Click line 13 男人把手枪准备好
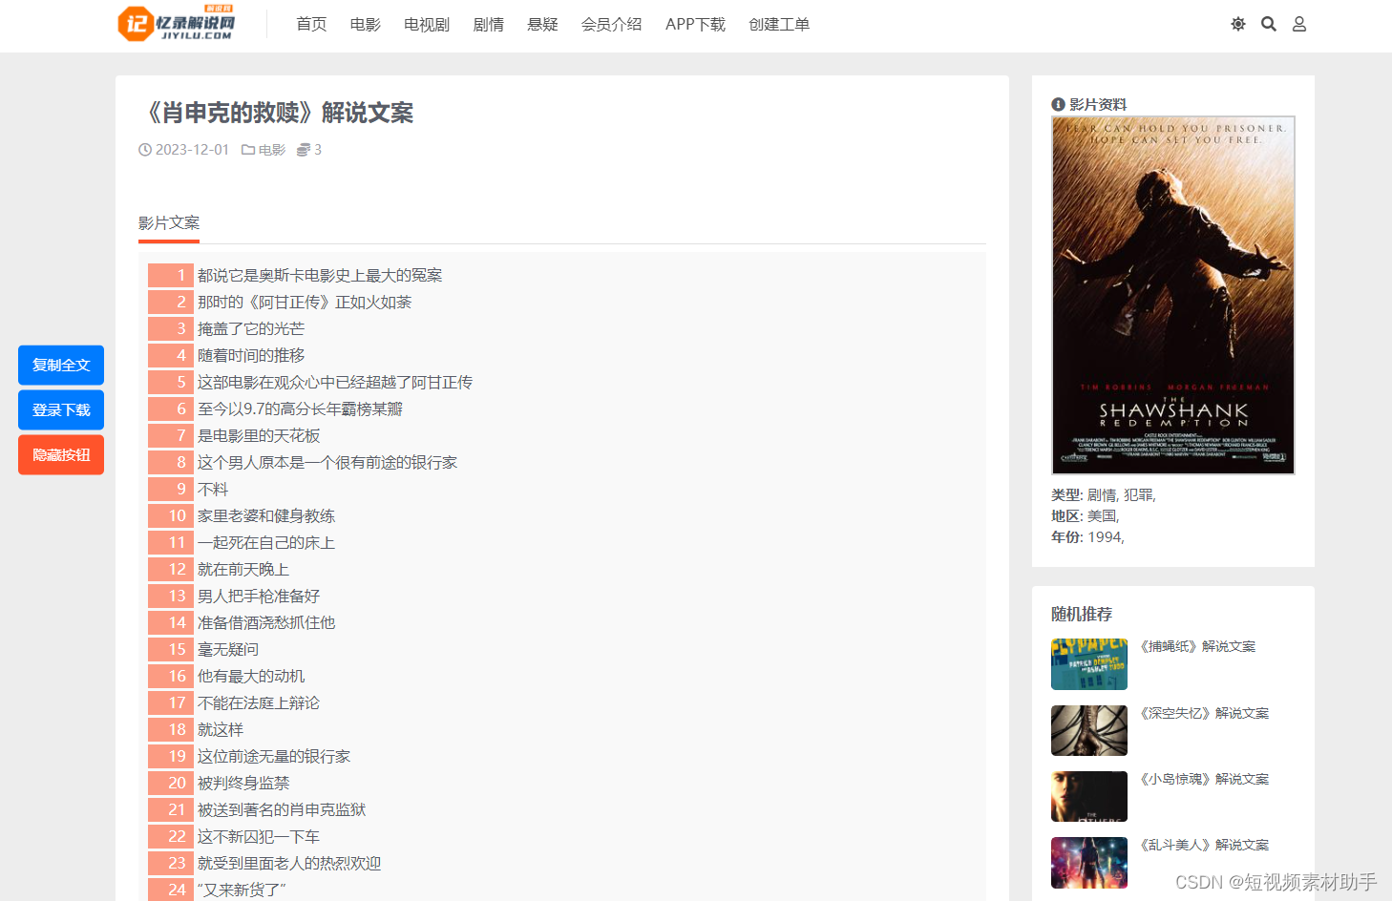1392x901 pixels. point(259,597)
